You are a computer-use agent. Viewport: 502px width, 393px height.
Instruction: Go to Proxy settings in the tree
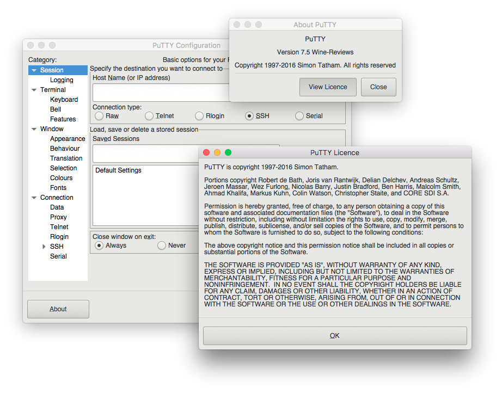(58, 217)
